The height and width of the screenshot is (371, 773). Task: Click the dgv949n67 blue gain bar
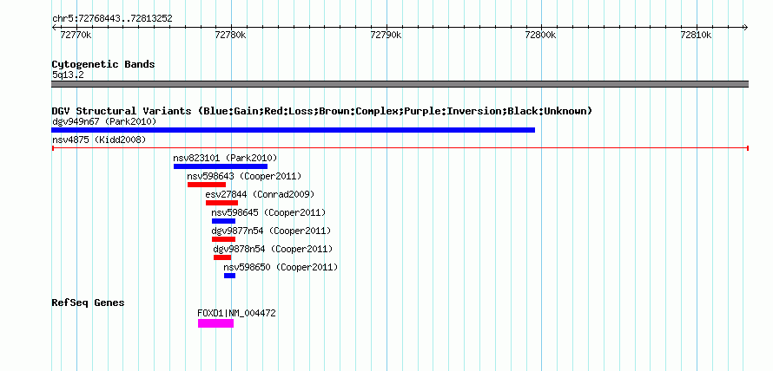tap(293, 130)
